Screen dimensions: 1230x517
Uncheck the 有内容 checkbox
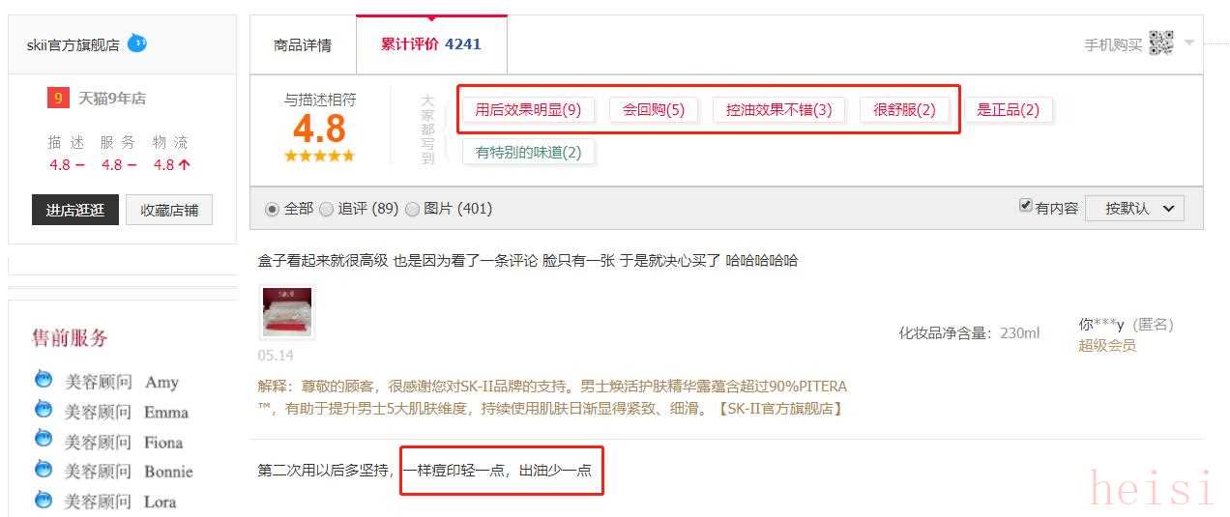click(1026, 206)
